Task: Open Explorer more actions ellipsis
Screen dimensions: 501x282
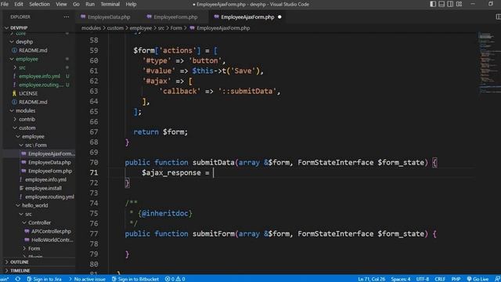Action: (x=66, y=17)
